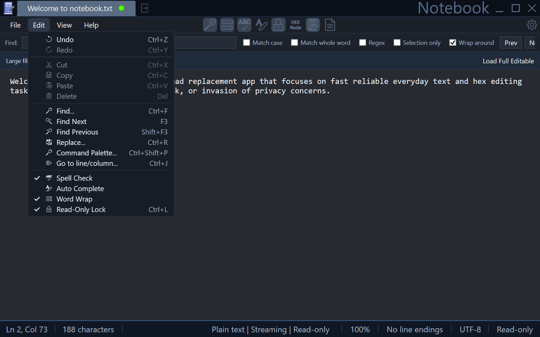Click the Prev find button
Screen dimensions: 540x337
[511, 43]
